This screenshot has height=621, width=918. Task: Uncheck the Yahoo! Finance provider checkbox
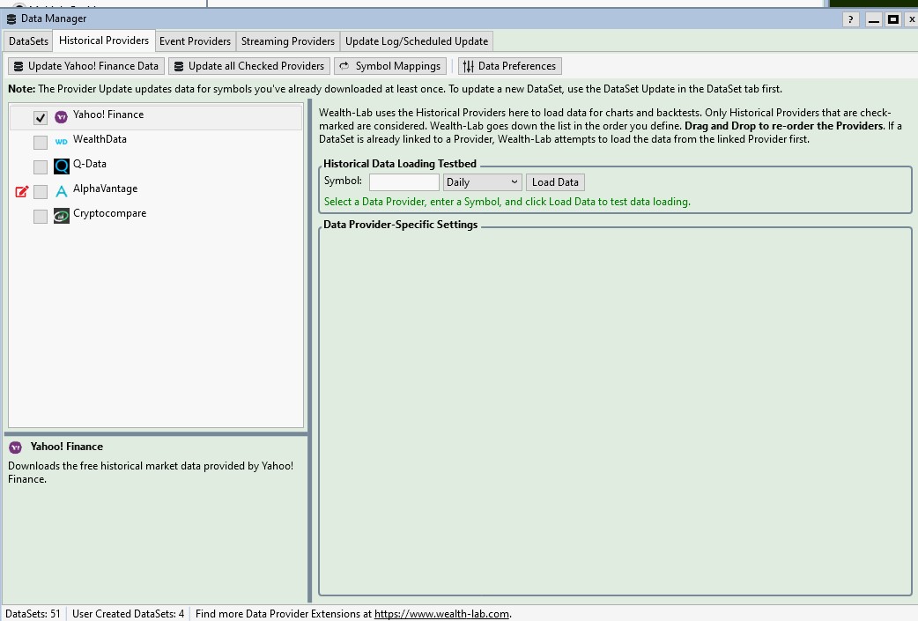[x=41, y=118]
